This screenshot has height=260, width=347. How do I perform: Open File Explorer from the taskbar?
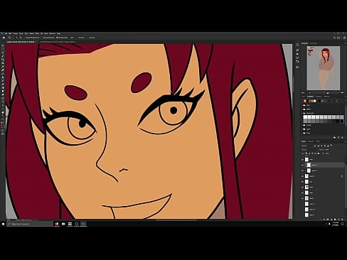tap(63, 224)
